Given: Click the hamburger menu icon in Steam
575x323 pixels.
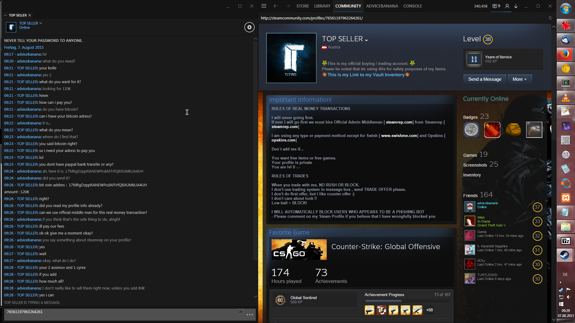Looking at the screenshot, I should [264, 6].
